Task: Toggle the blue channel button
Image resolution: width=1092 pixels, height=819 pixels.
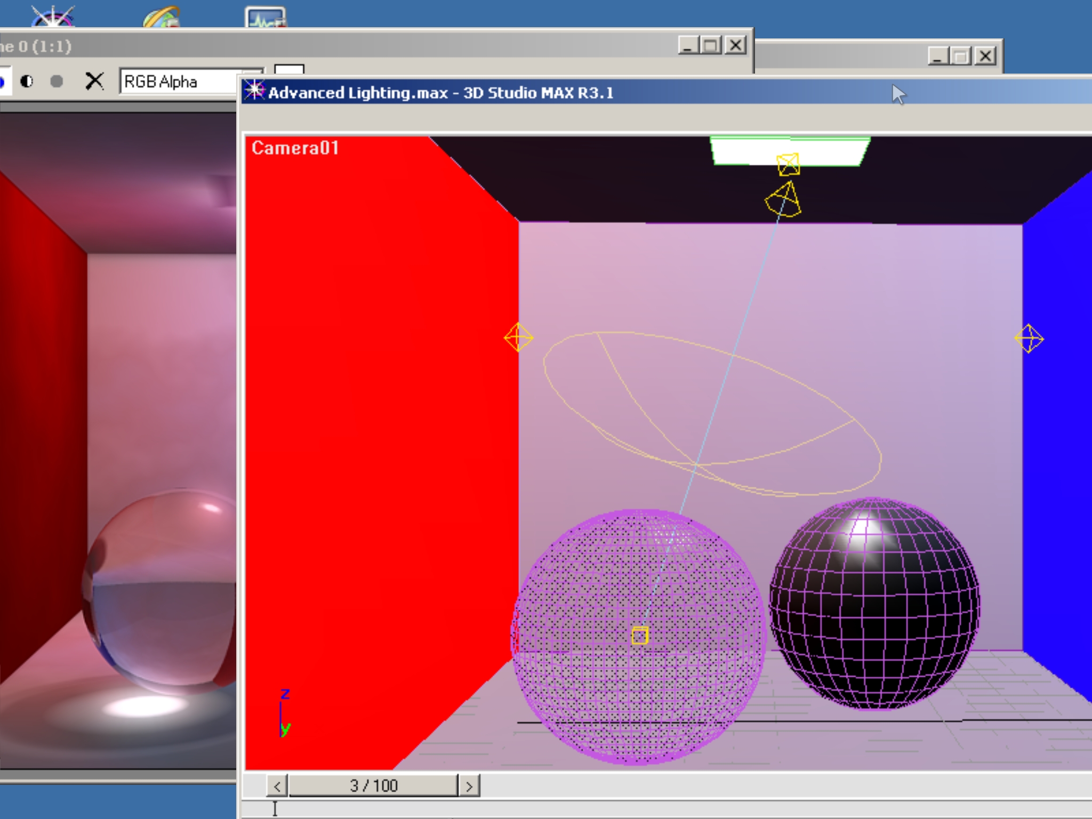Action: (2, 81)
